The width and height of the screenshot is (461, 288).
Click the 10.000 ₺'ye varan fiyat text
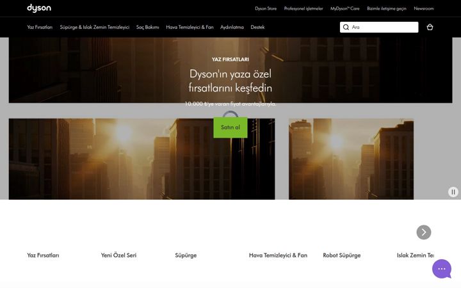point(230,104)
